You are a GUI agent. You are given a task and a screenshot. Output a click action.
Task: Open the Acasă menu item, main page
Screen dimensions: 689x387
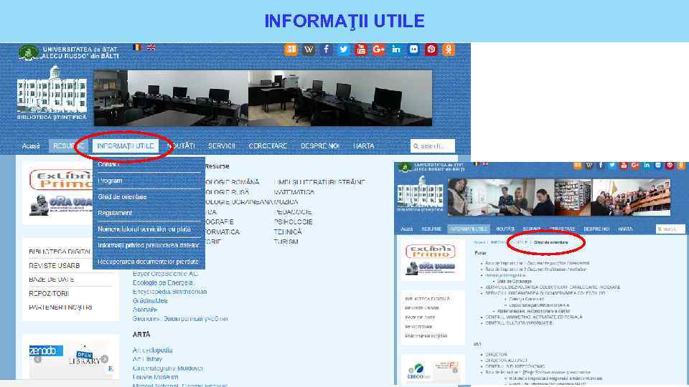tap(31, 145)
